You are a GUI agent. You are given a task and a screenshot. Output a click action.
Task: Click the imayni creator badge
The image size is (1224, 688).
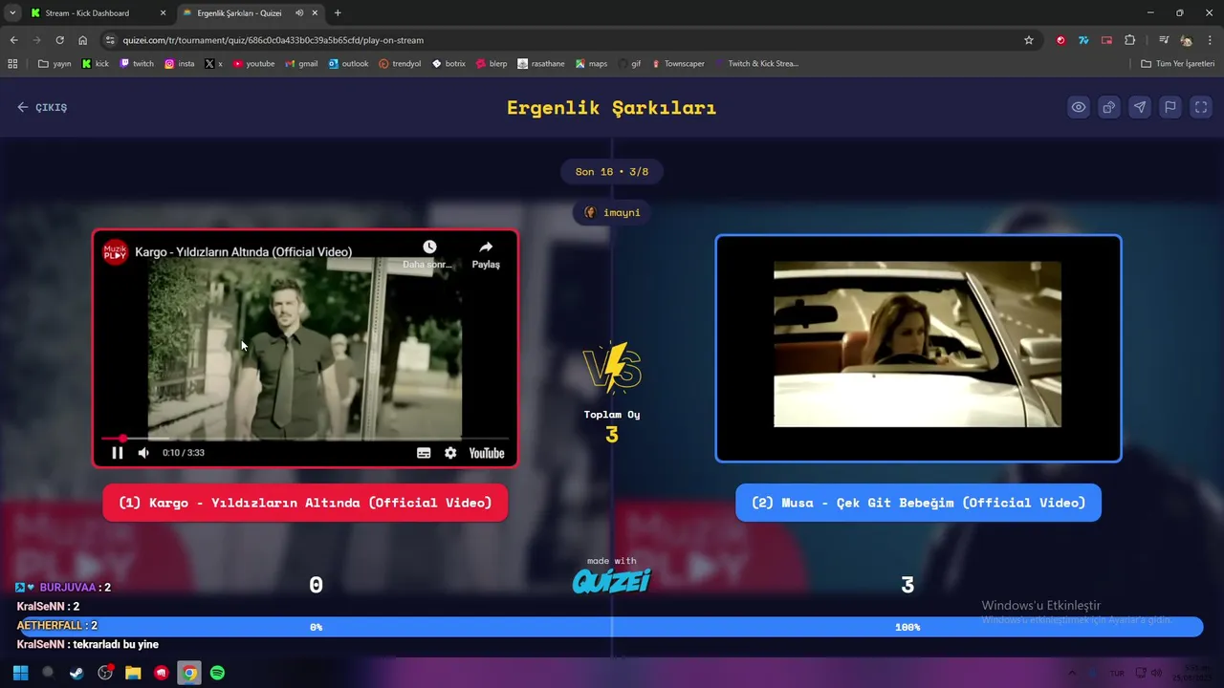click(x=612, y=212)
